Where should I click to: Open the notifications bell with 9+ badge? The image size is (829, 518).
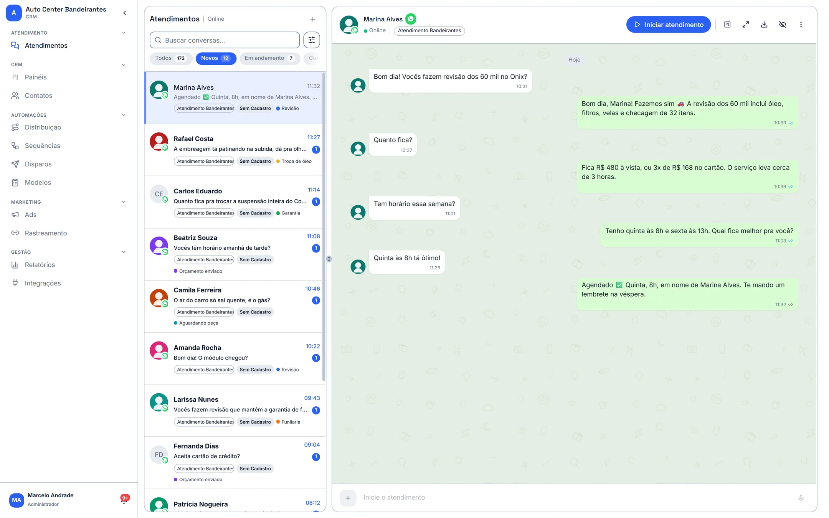point(124,499)
